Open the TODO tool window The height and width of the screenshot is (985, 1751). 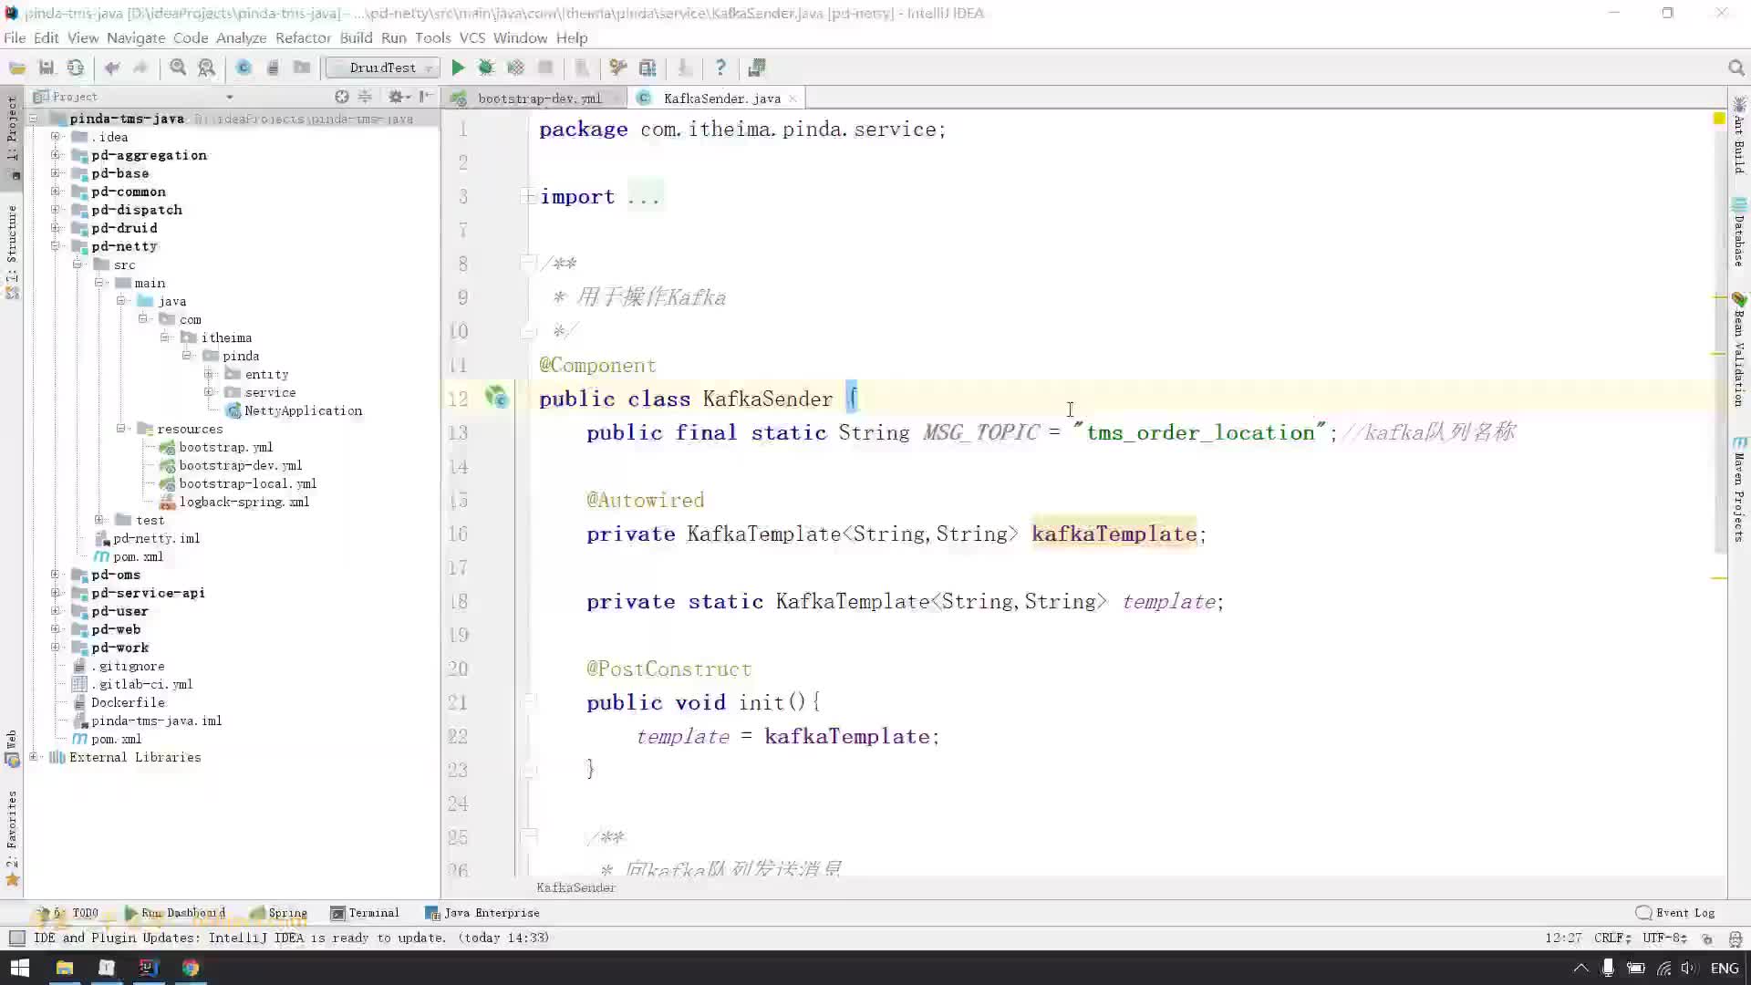click(x=68, y=913)
